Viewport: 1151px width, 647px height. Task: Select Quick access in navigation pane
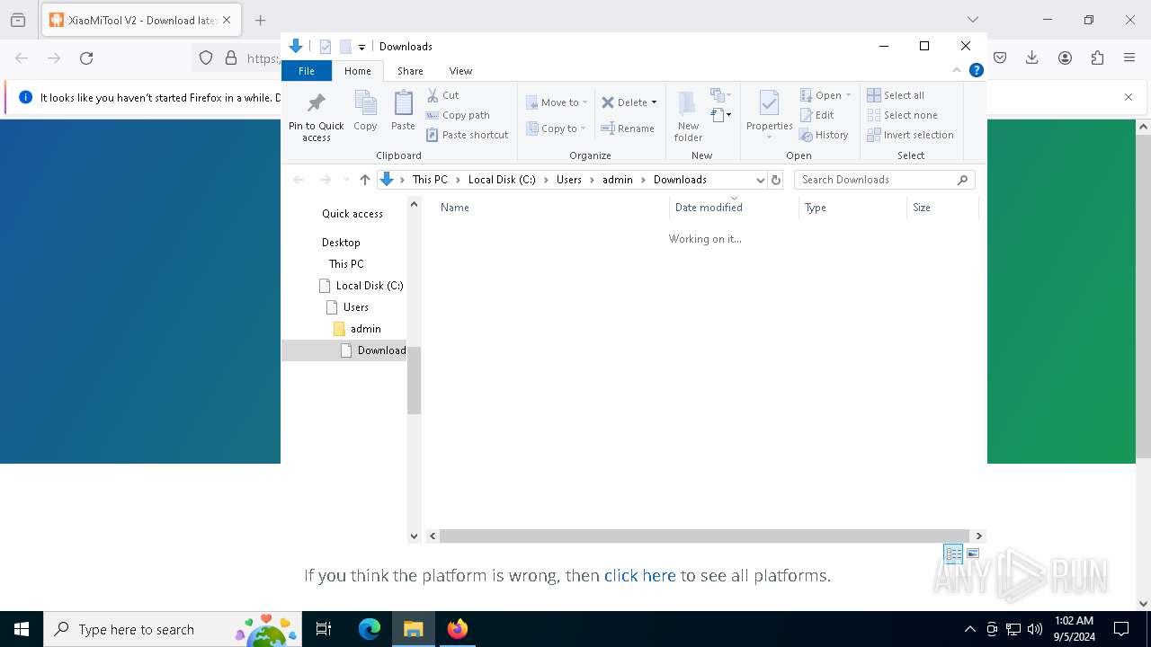click(352, 214)
